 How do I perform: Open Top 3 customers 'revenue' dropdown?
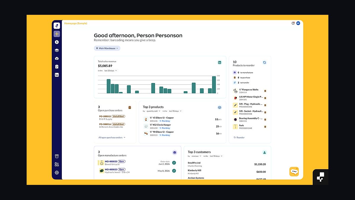click(196, 156)
